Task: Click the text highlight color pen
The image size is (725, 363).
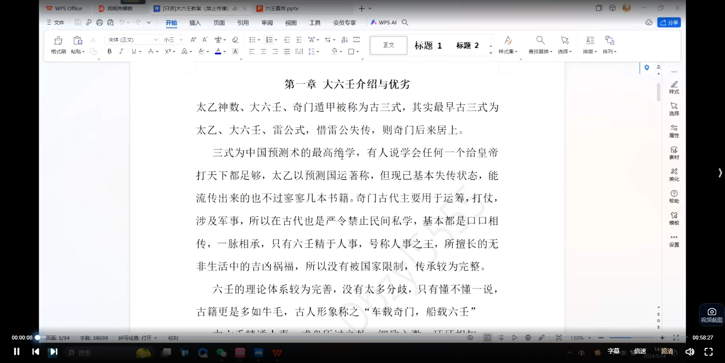Action: point(201,51)
